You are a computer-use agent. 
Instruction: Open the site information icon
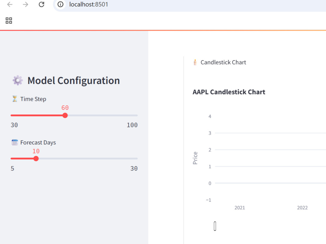tap(60, 4)
